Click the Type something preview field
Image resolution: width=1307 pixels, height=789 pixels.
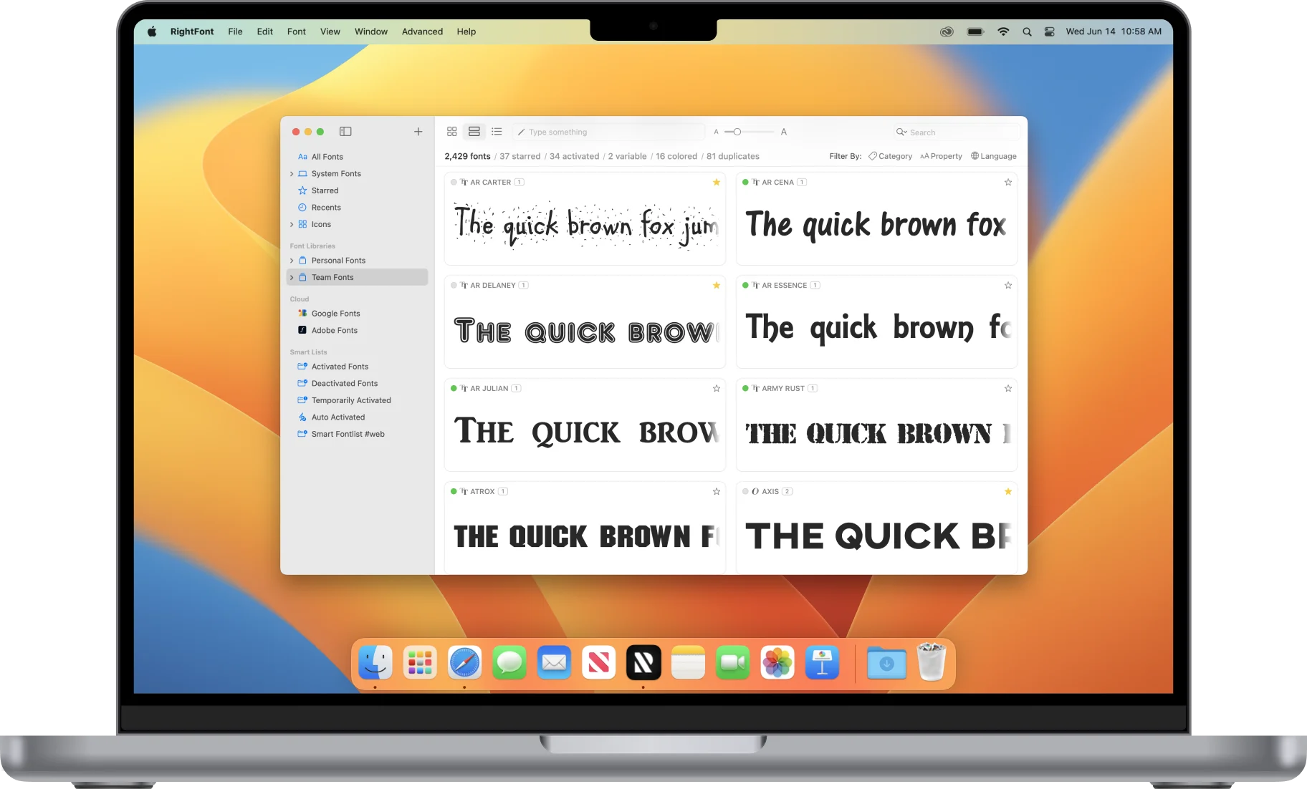click(609, 132)
